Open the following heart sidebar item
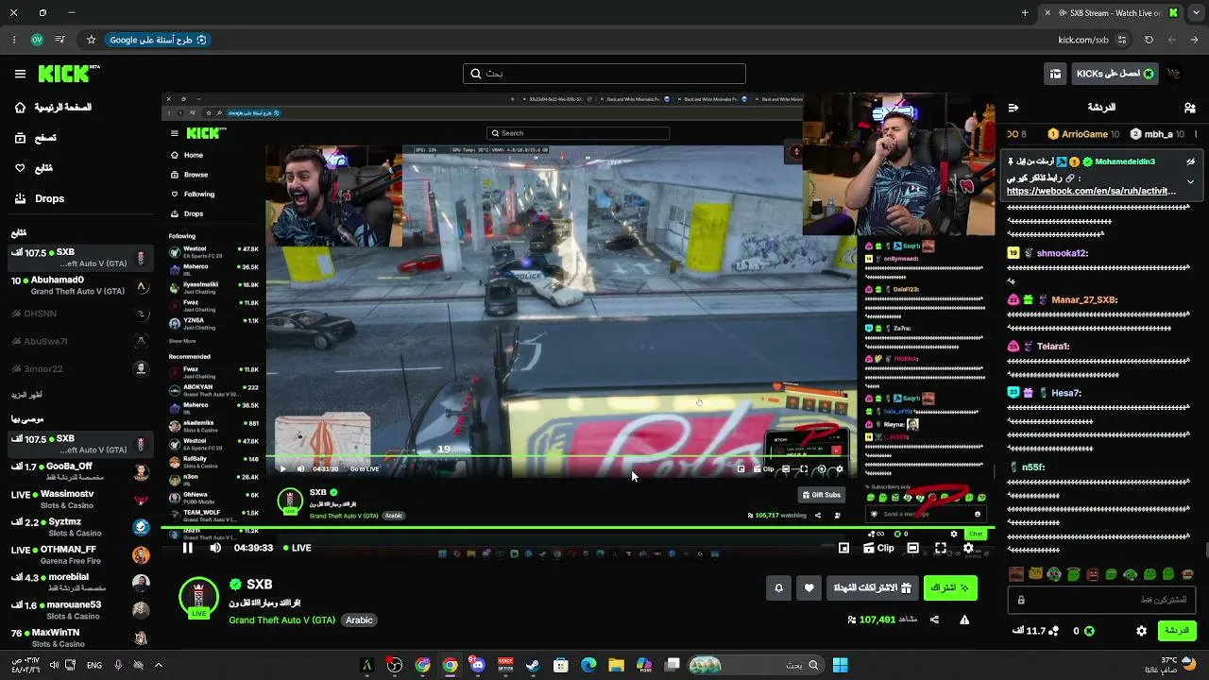 pos(33,168)
